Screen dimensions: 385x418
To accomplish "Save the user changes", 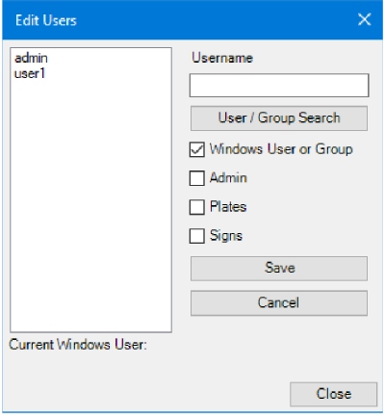I will (279, 269).
